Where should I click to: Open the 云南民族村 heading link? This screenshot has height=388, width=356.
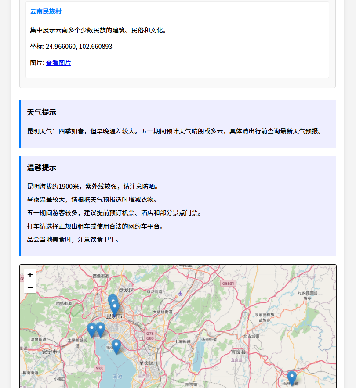click(x=46, y=11)
